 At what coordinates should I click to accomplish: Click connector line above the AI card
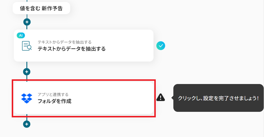[x=27, y=27]
